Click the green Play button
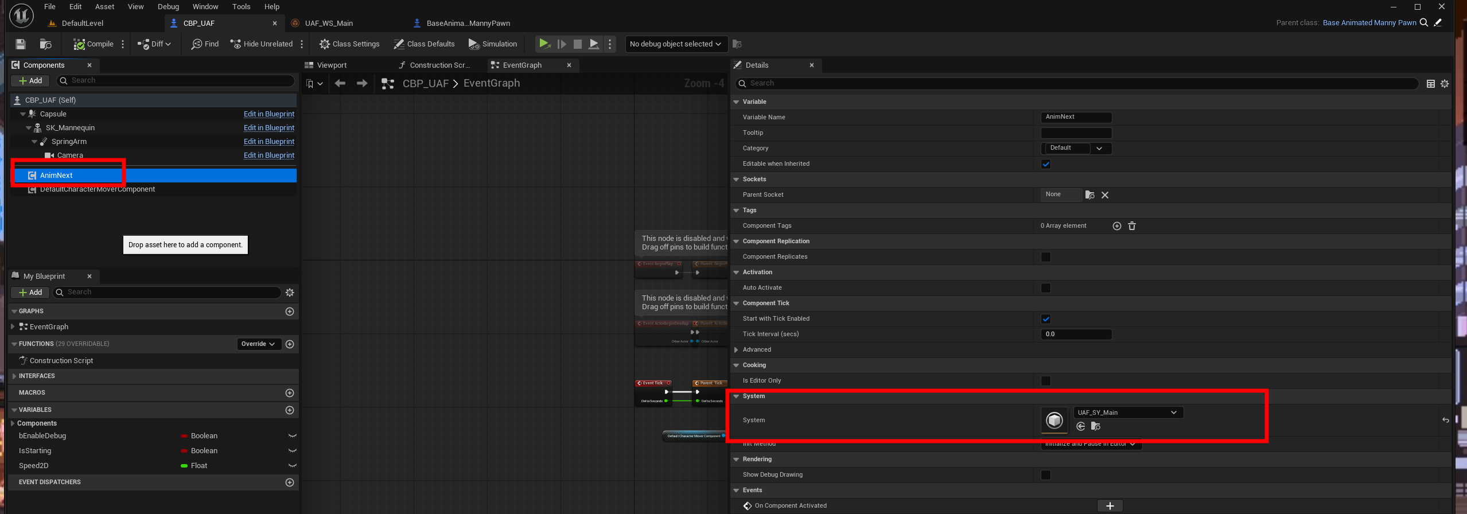1467x514 pixels. (544, 44)
